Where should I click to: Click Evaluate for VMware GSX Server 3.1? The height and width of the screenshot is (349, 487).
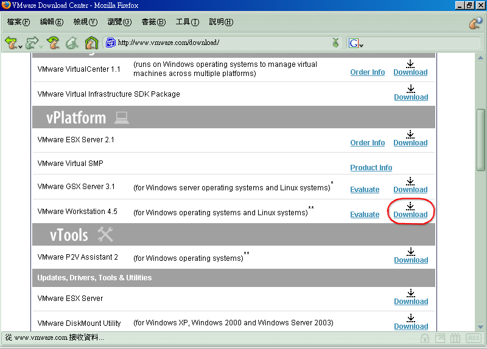tap(365, 190)
